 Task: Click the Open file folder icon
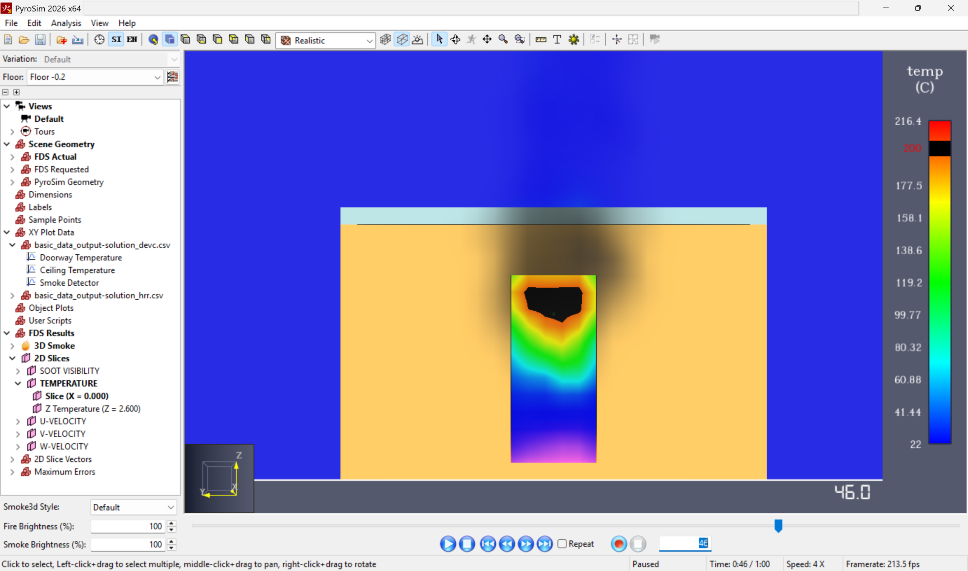coord(24,40)
